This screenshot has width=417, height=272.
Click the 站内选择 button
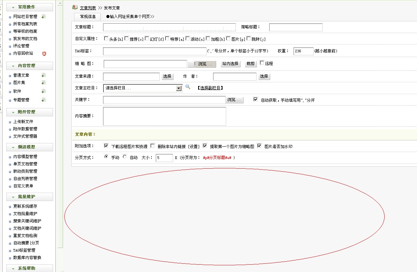point(231,64)
